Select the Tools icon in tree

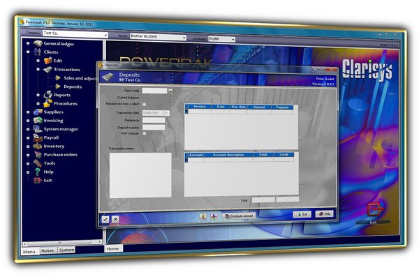tap(38, 163)
